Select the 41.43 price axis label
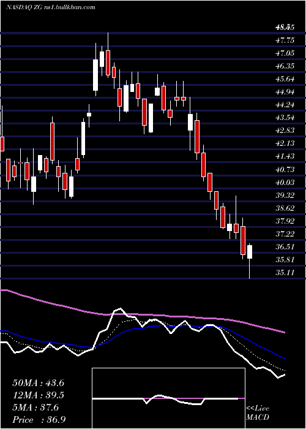Screen dimensions: 306x429 (285, 156)
